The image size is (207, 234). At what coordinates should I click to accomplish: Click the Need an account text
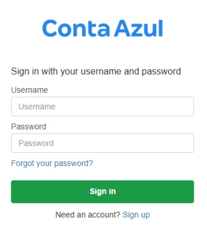click(x=88, y=215)
